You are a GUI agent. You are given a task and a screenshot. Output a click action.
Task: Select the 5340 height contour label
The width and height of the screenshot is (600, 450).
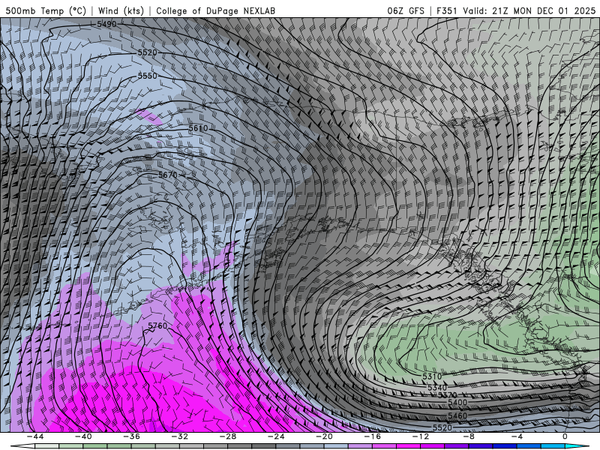click(x=437, y=388)
